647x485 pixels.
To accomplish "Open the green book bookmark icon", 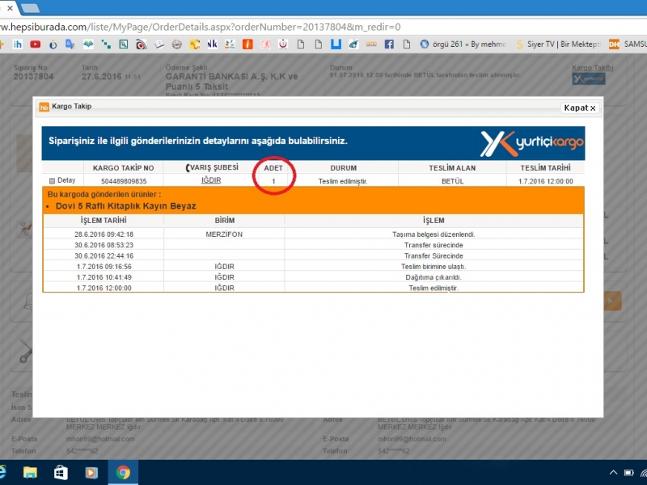I will pos(88,44).
